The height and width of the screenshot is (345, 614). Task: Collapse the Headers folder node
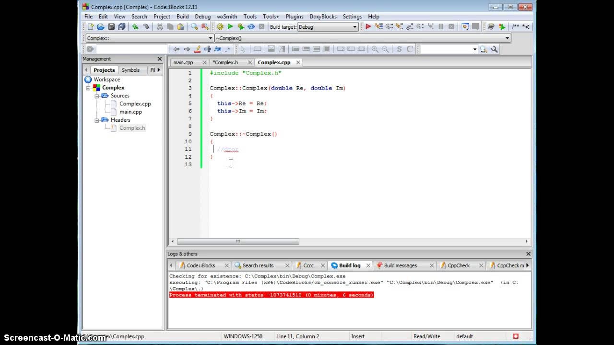[97, 120]
